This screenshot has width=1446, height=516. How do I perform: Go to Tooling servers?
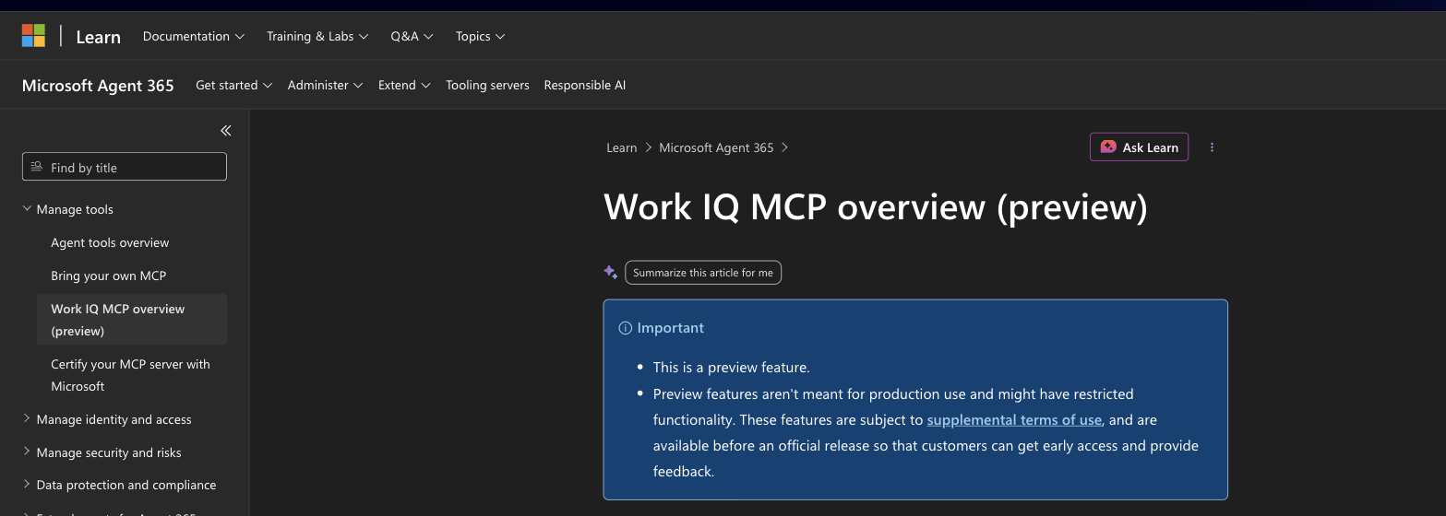pos(487,85)
